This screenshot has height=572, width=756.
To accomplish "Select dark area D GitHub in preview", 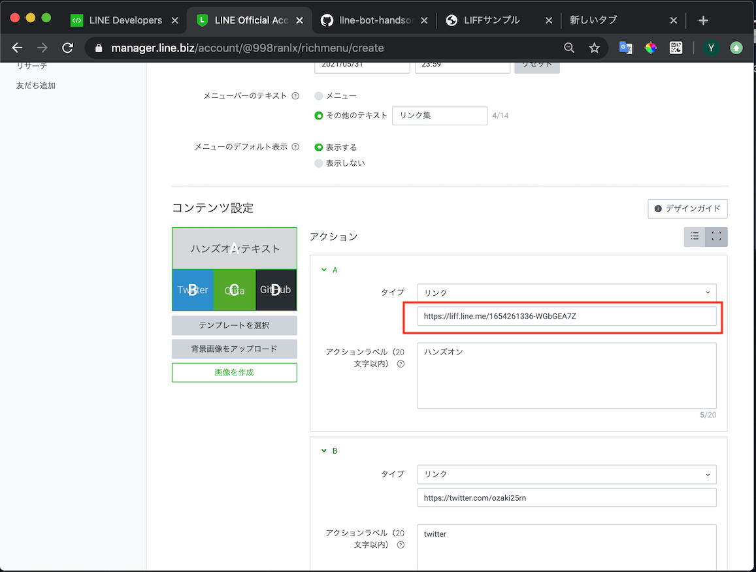I will point(276,290).
